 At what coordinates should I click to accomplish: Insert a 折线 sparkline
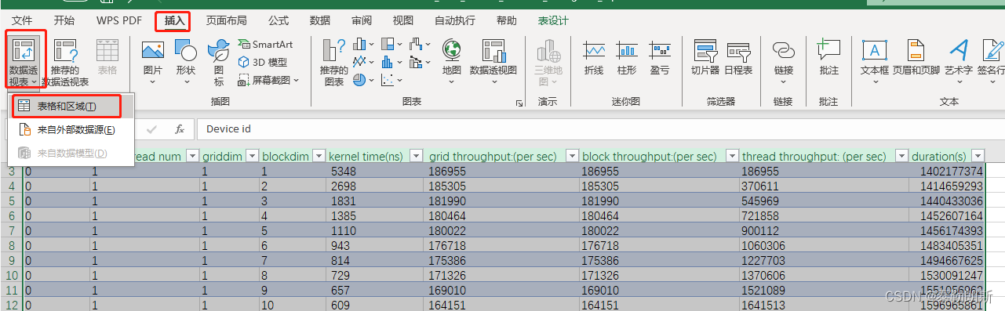(594, 57)
